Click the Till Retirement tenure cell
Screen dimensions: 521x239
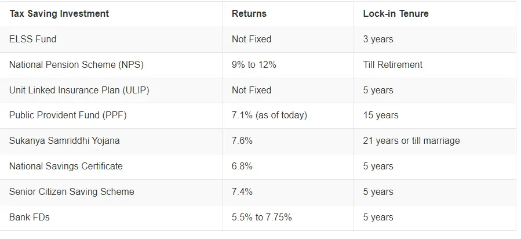393,65
